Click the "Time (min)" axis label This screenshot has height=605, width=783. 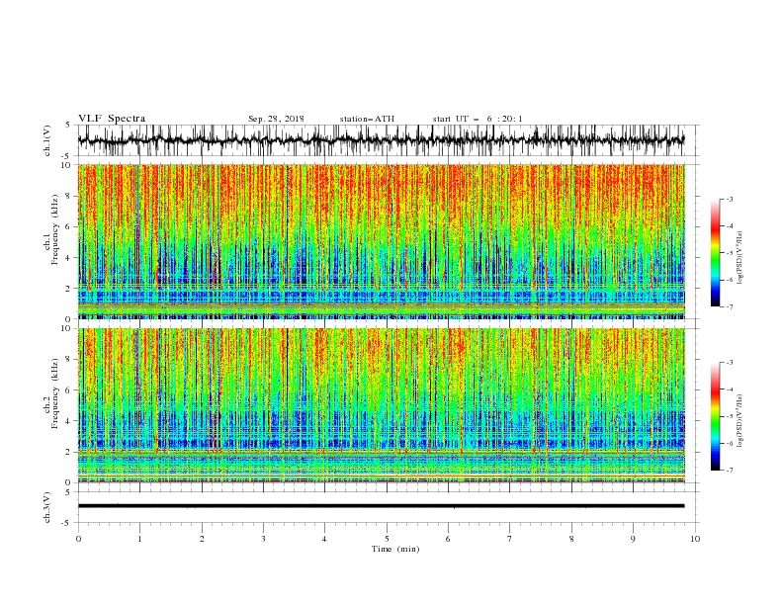coord(395,549)
